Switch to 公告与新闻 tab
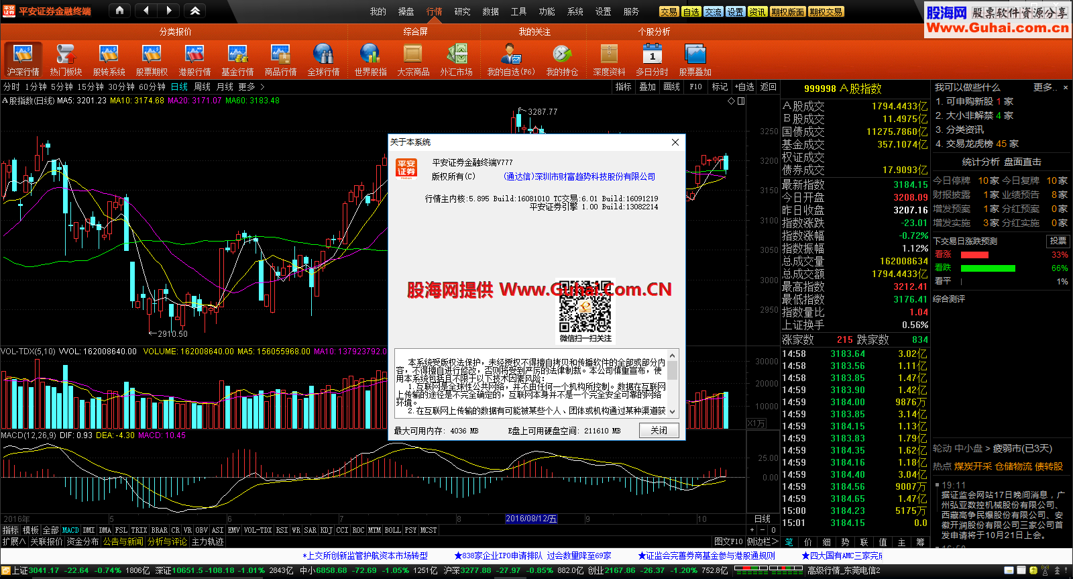1073x579 pixels. 123,541
